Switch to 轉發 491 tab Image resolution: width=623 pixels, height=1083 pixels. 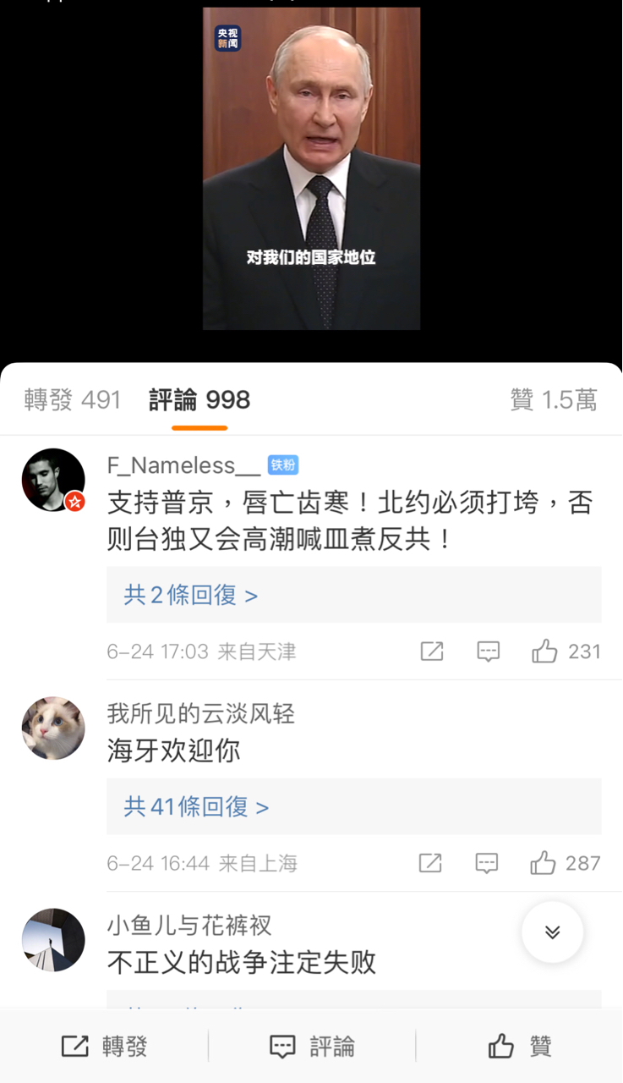pyautogui.click(x=73, y=400)
